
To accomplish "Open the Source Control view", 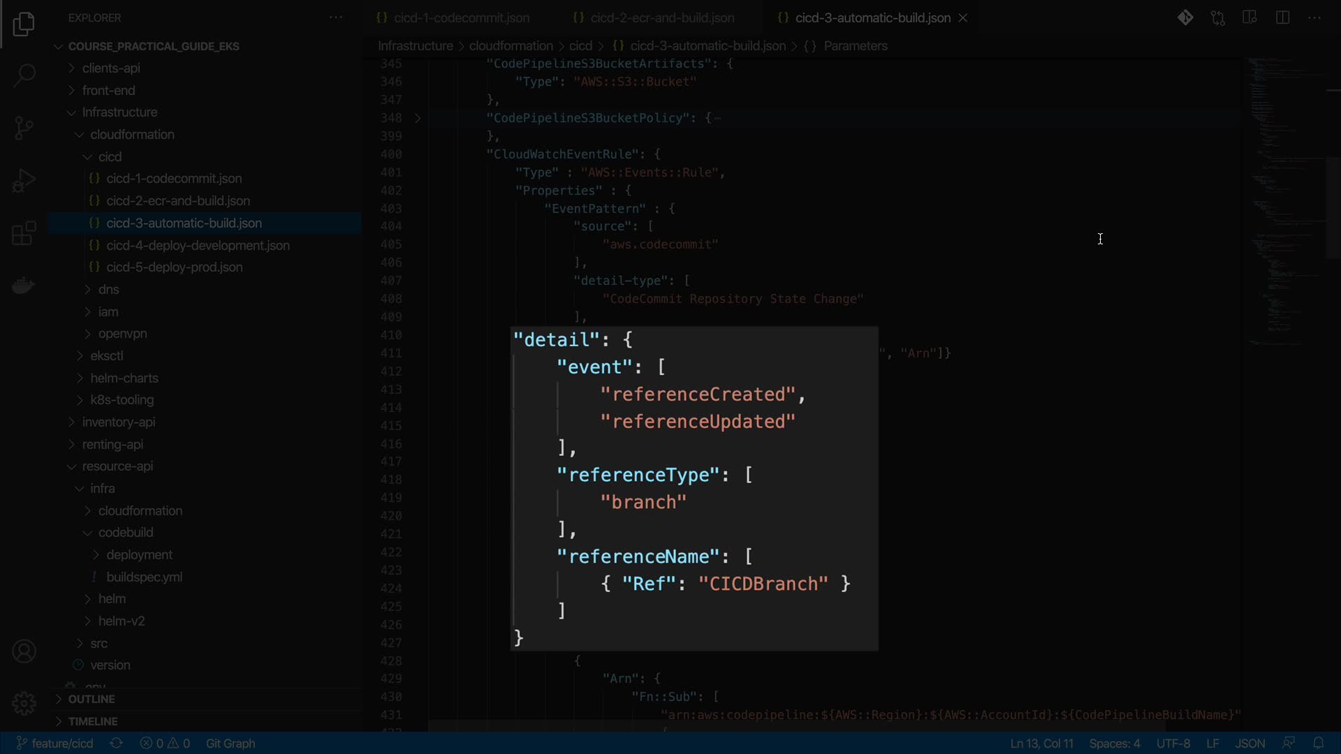I will pos(24,128).
